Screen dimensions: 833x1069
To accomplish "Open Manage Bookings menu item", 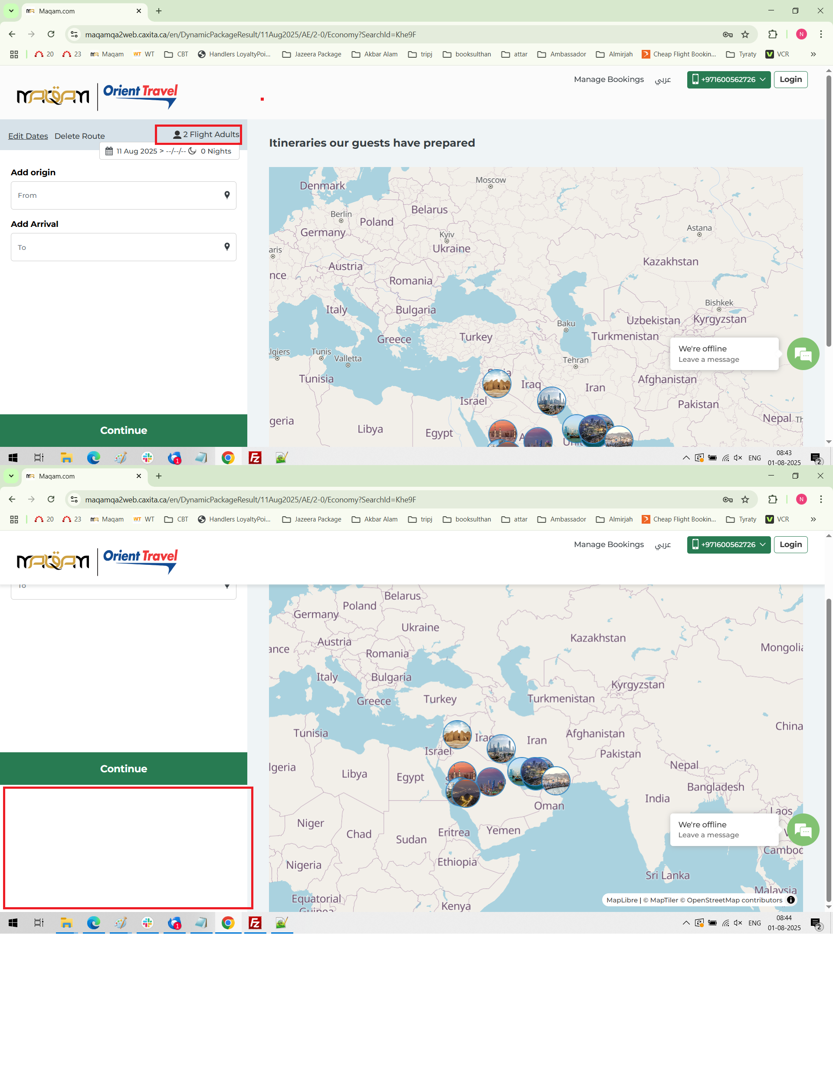I will click(608, 79).
